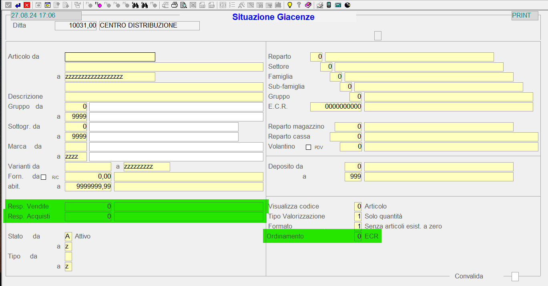Click the yellow light bulb icon

coord(290,5)
